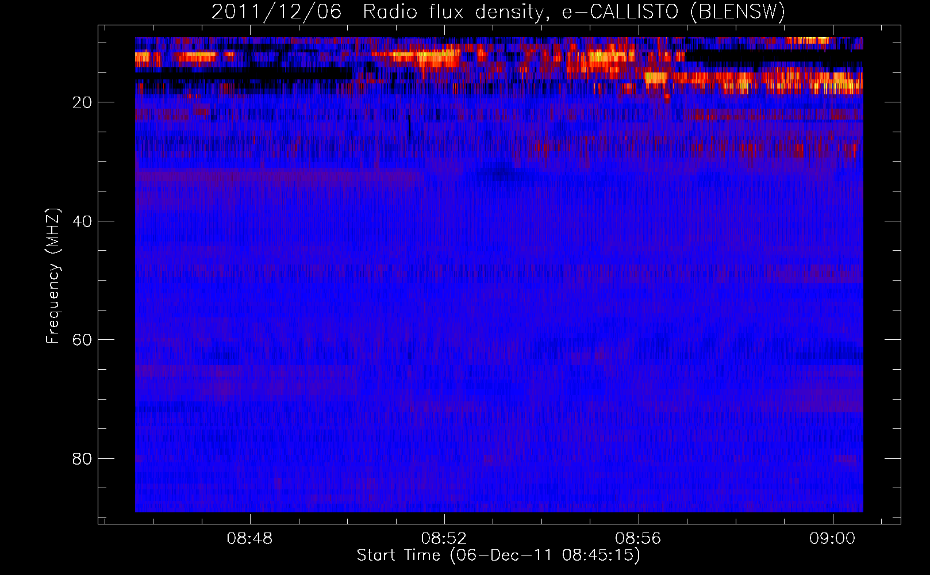Click the 08:56 time tick label
The height and width of the screenshot is (575, 930).
tap(638, 539)
